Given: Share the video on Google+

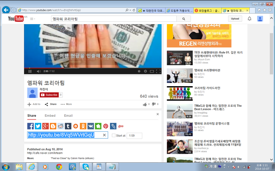Looking at the screenshot, I should (45, 126).
